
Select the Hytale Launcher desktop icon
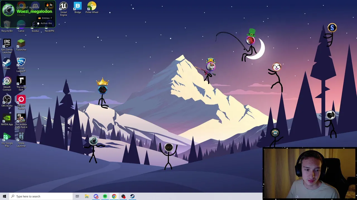[x=21, y=140]
